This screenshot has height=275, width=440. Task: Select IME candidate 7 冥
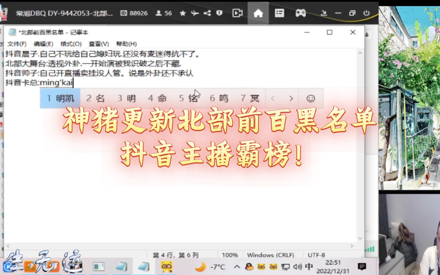pos(250,98)
